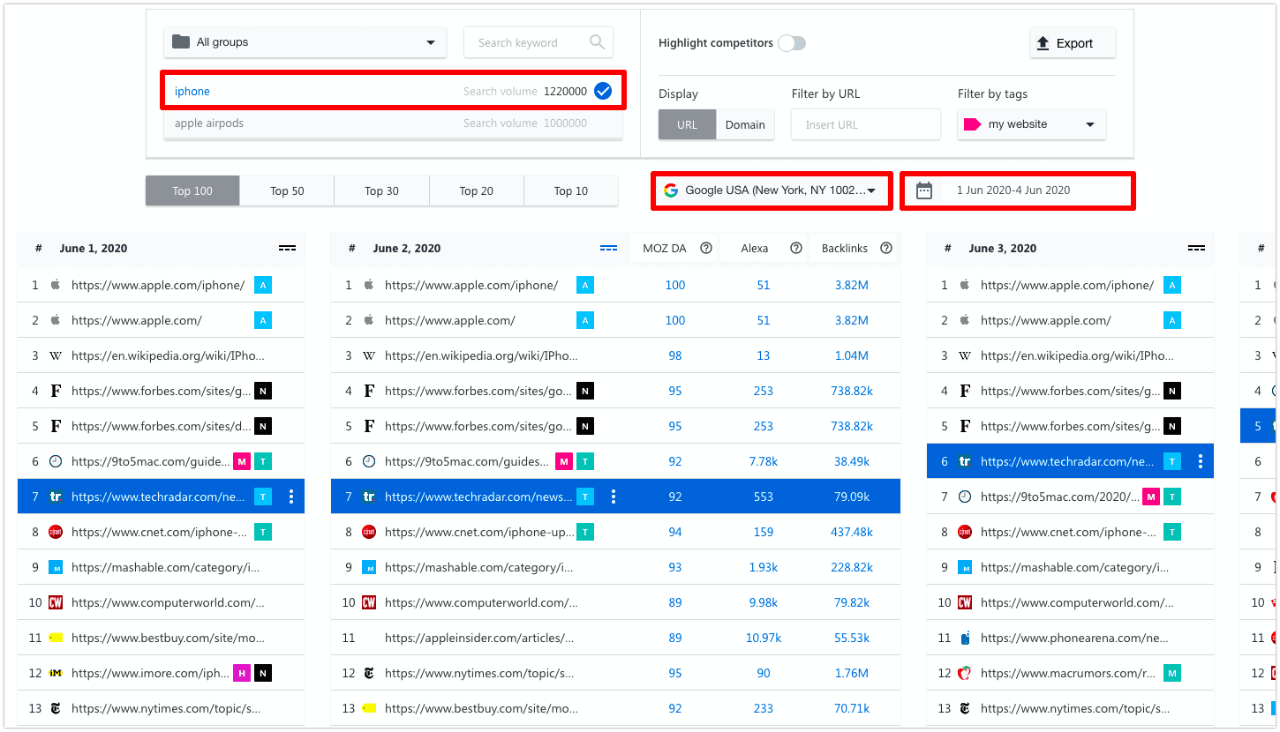Open wikipedia link in June 2 column
Viewport: 1280px width, 732px height.
482,355
